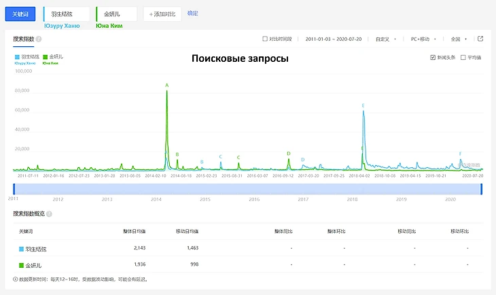The image size is (496, 295).
Task: Uncheck the 新闻头条 checkbox
Action: pos(433,58)
